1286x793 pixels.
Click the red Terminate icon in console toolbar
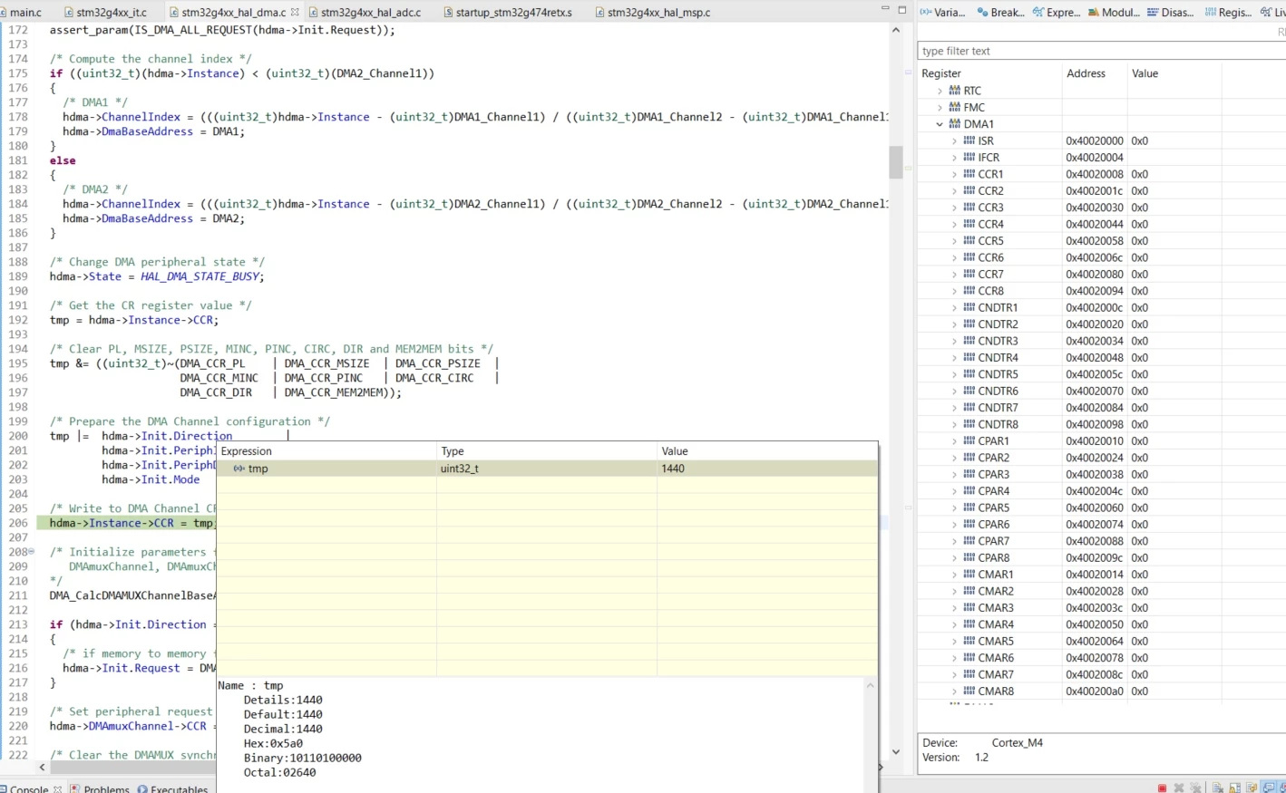[1162, 788]
